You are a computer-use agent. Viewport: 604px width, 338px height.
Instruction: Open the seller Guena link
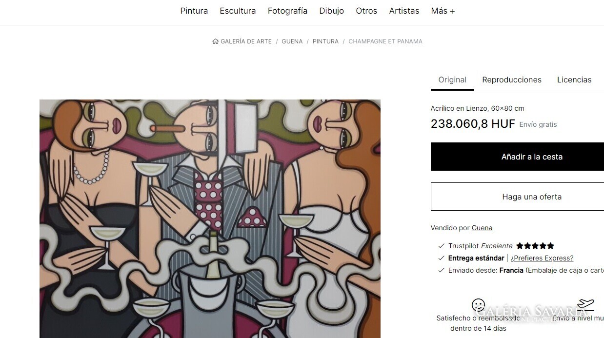pos(482,228)
